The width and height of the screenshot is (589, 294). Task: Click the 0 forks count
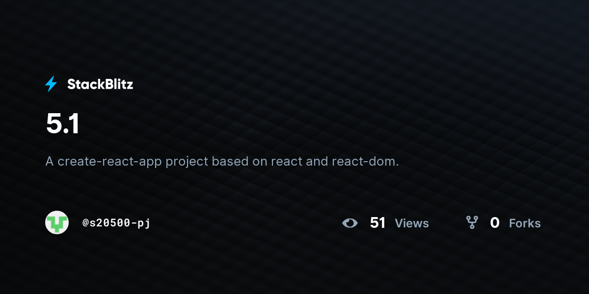tap(495, 223)
